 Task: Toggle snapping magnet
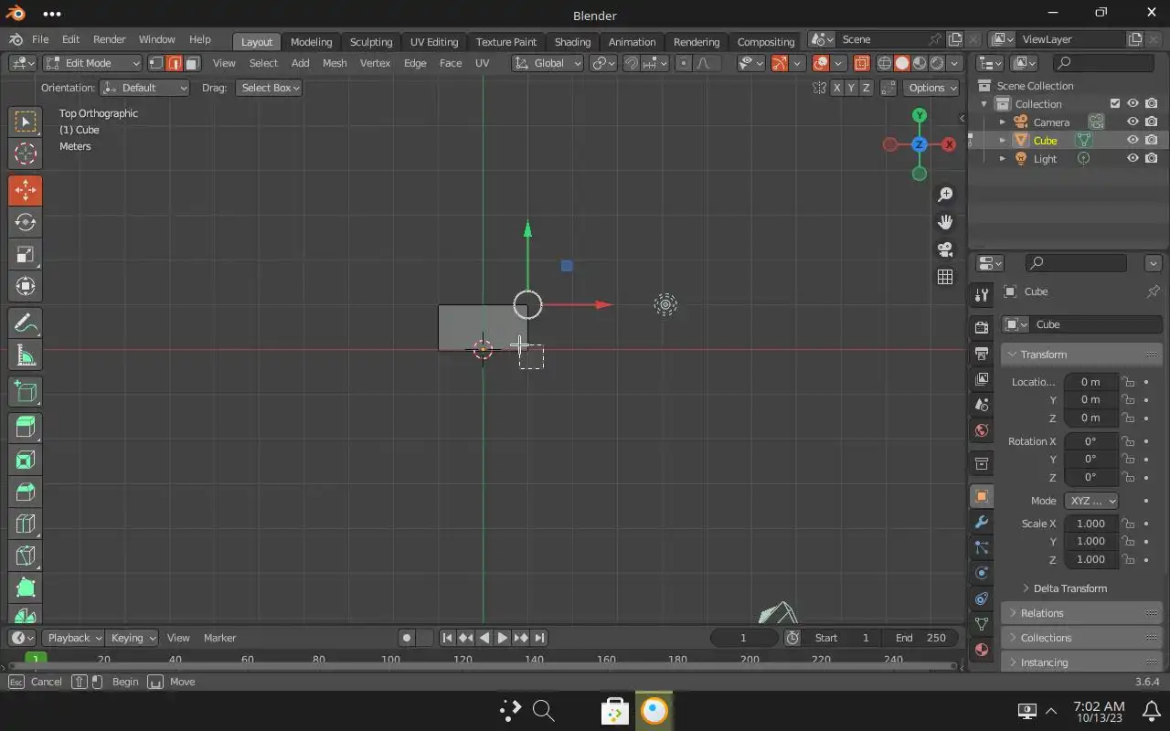tap(631, 63)
